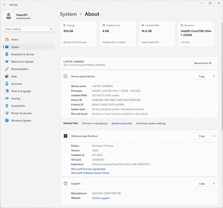The width and height of the screenshot is (223, 208).
Task: Click the installed on date 4/7/2025
Action: 97,155
